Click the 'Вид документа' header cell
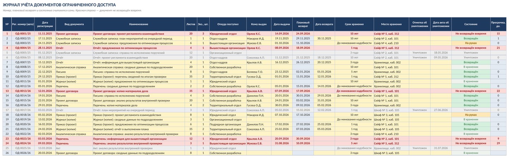Screen dimensions: 509x158 pos(74,24)
